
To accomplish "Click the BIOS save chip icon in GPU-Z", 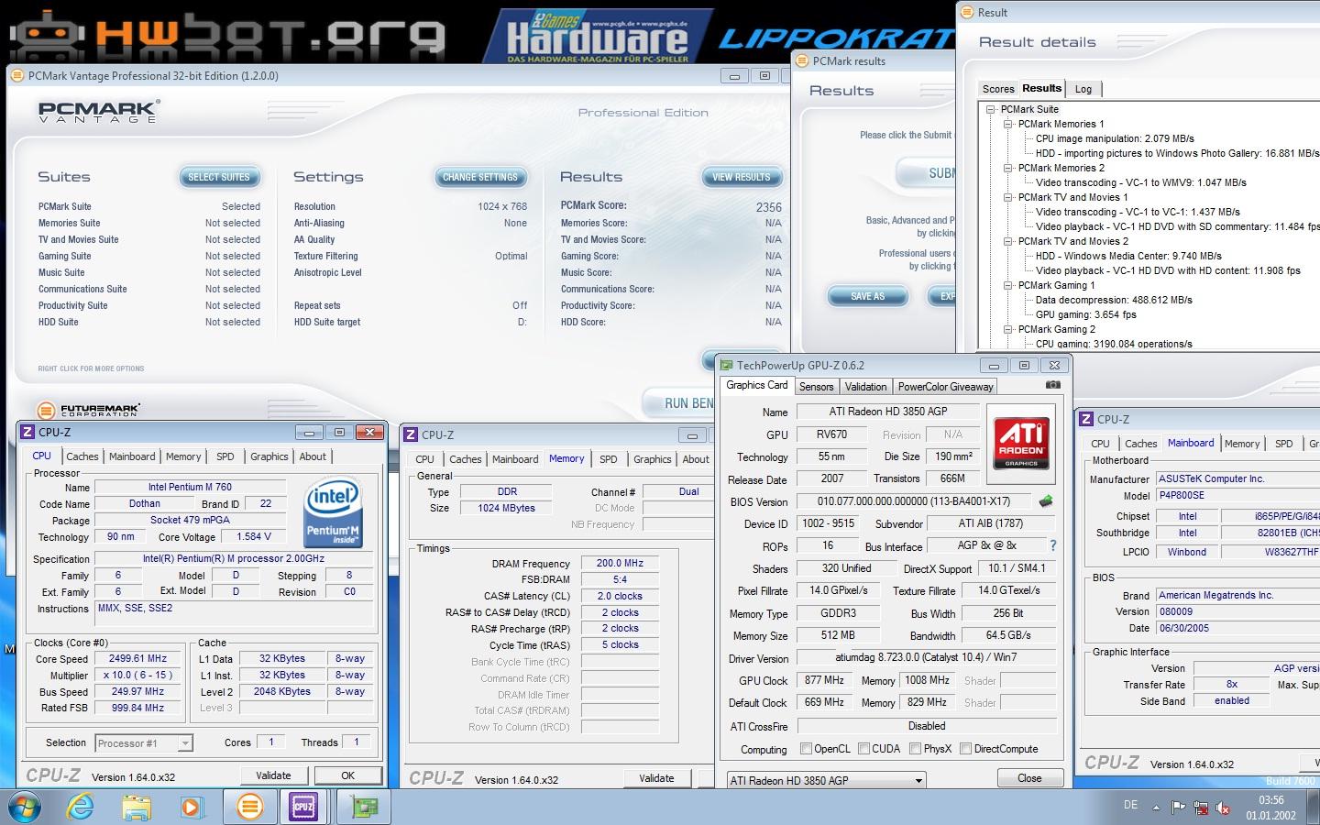I will coord(1045,501).
